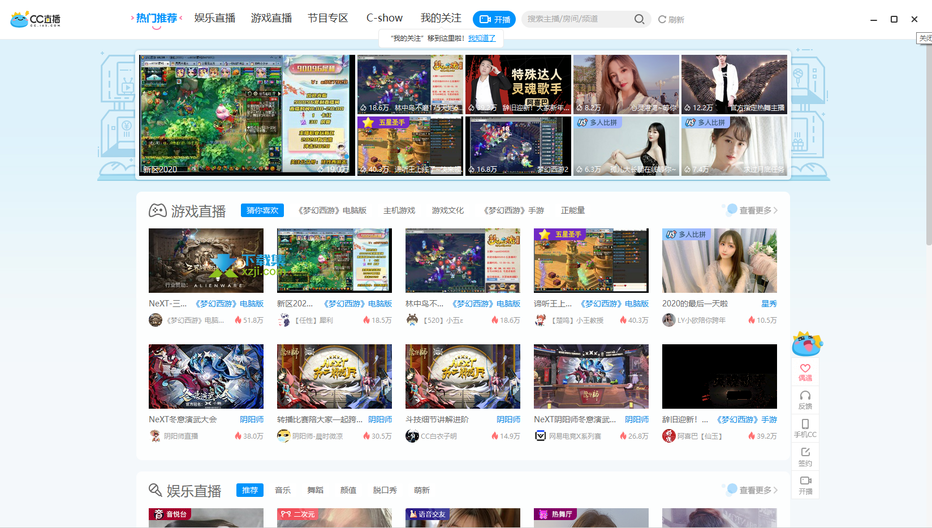The width and height of the screenshot is (932, 528).
Task: Click the blue mascot icon above sidebar
Action: (807, 344)
